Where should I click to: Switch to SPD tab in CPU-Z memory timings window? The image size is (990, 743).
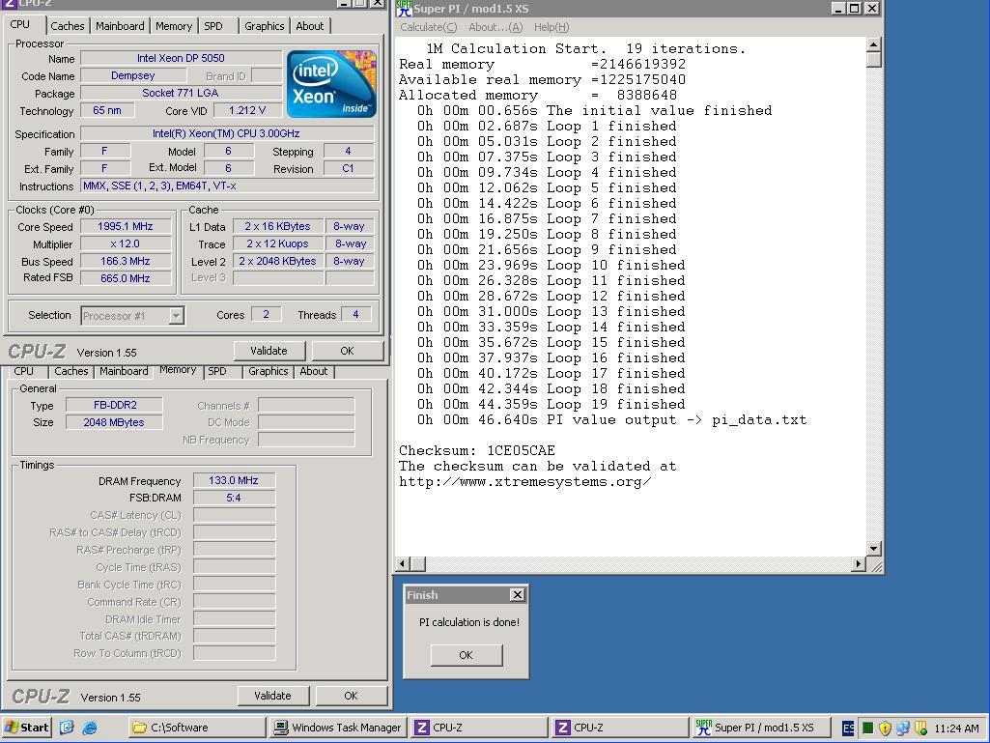tap(217, 371)
